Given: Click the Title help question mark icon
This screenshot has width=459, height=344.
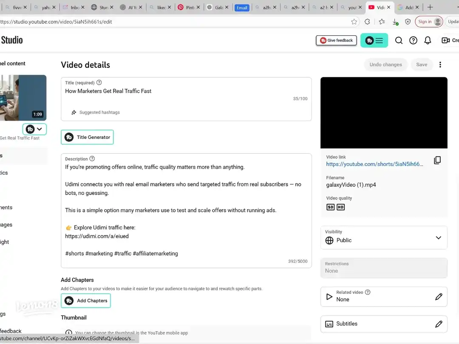Looking at the screenshot, I should 99,82.
